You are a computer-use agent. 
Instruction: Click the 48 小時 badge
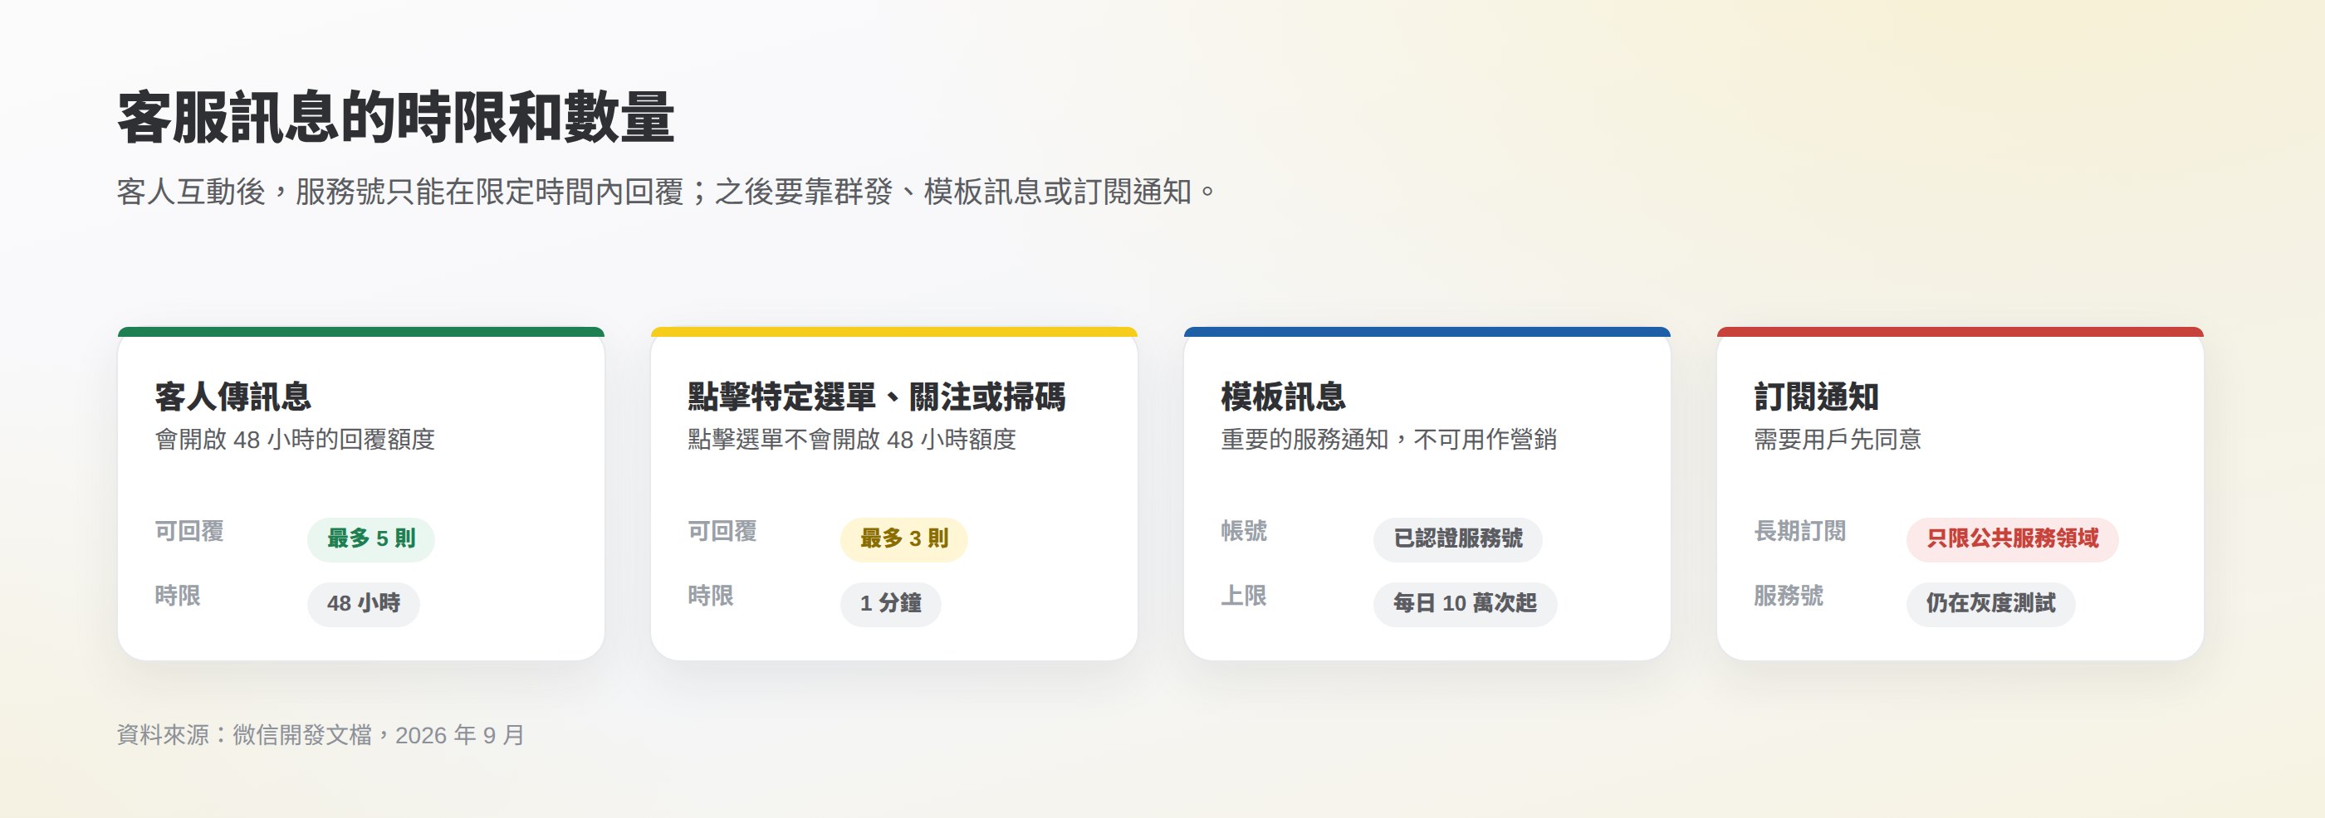[364, 603]
